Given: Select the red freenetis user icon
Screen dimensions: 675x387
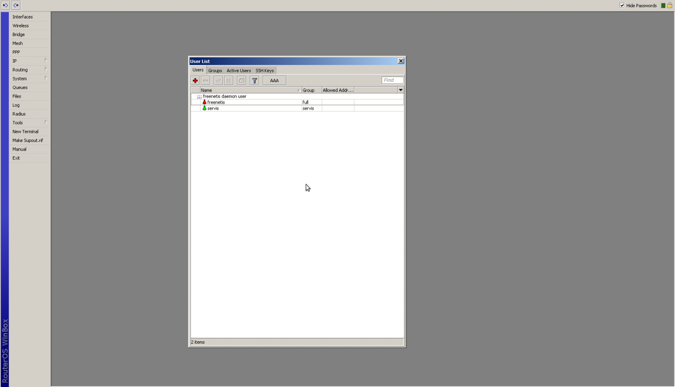Looking at the screenshot, I should (x=204, y=102).
